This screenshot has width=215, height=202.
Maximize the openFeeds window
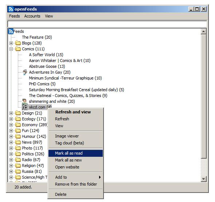click(197, 9)
